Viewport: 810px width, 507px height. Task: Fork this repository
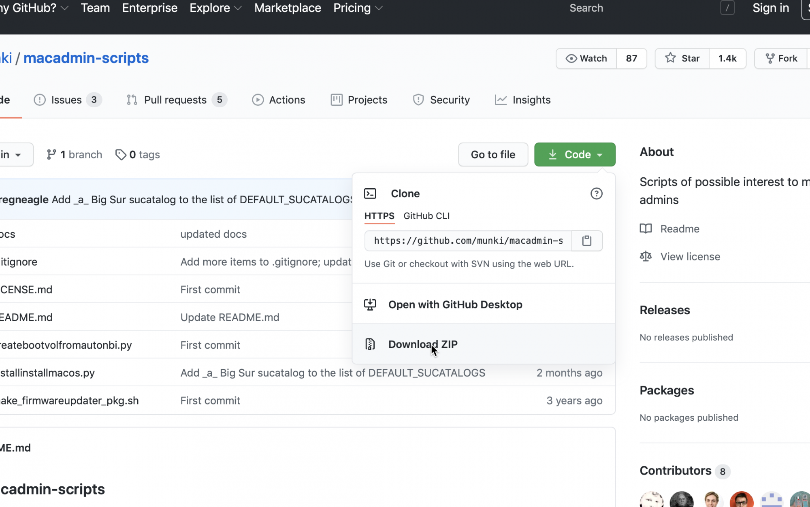pos(781,58)
